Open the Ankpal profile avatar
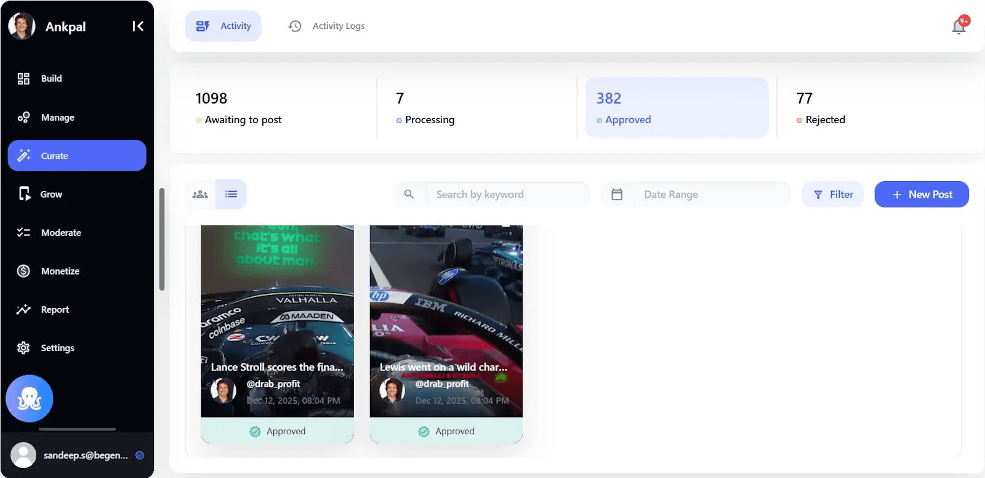Image resolution: width=985 pixels, height=478 pixels. pos(22,26)
